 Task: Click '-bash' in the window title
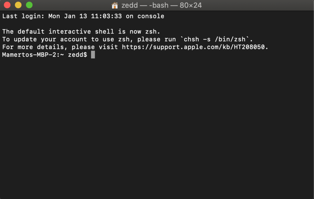click(159, 5)
